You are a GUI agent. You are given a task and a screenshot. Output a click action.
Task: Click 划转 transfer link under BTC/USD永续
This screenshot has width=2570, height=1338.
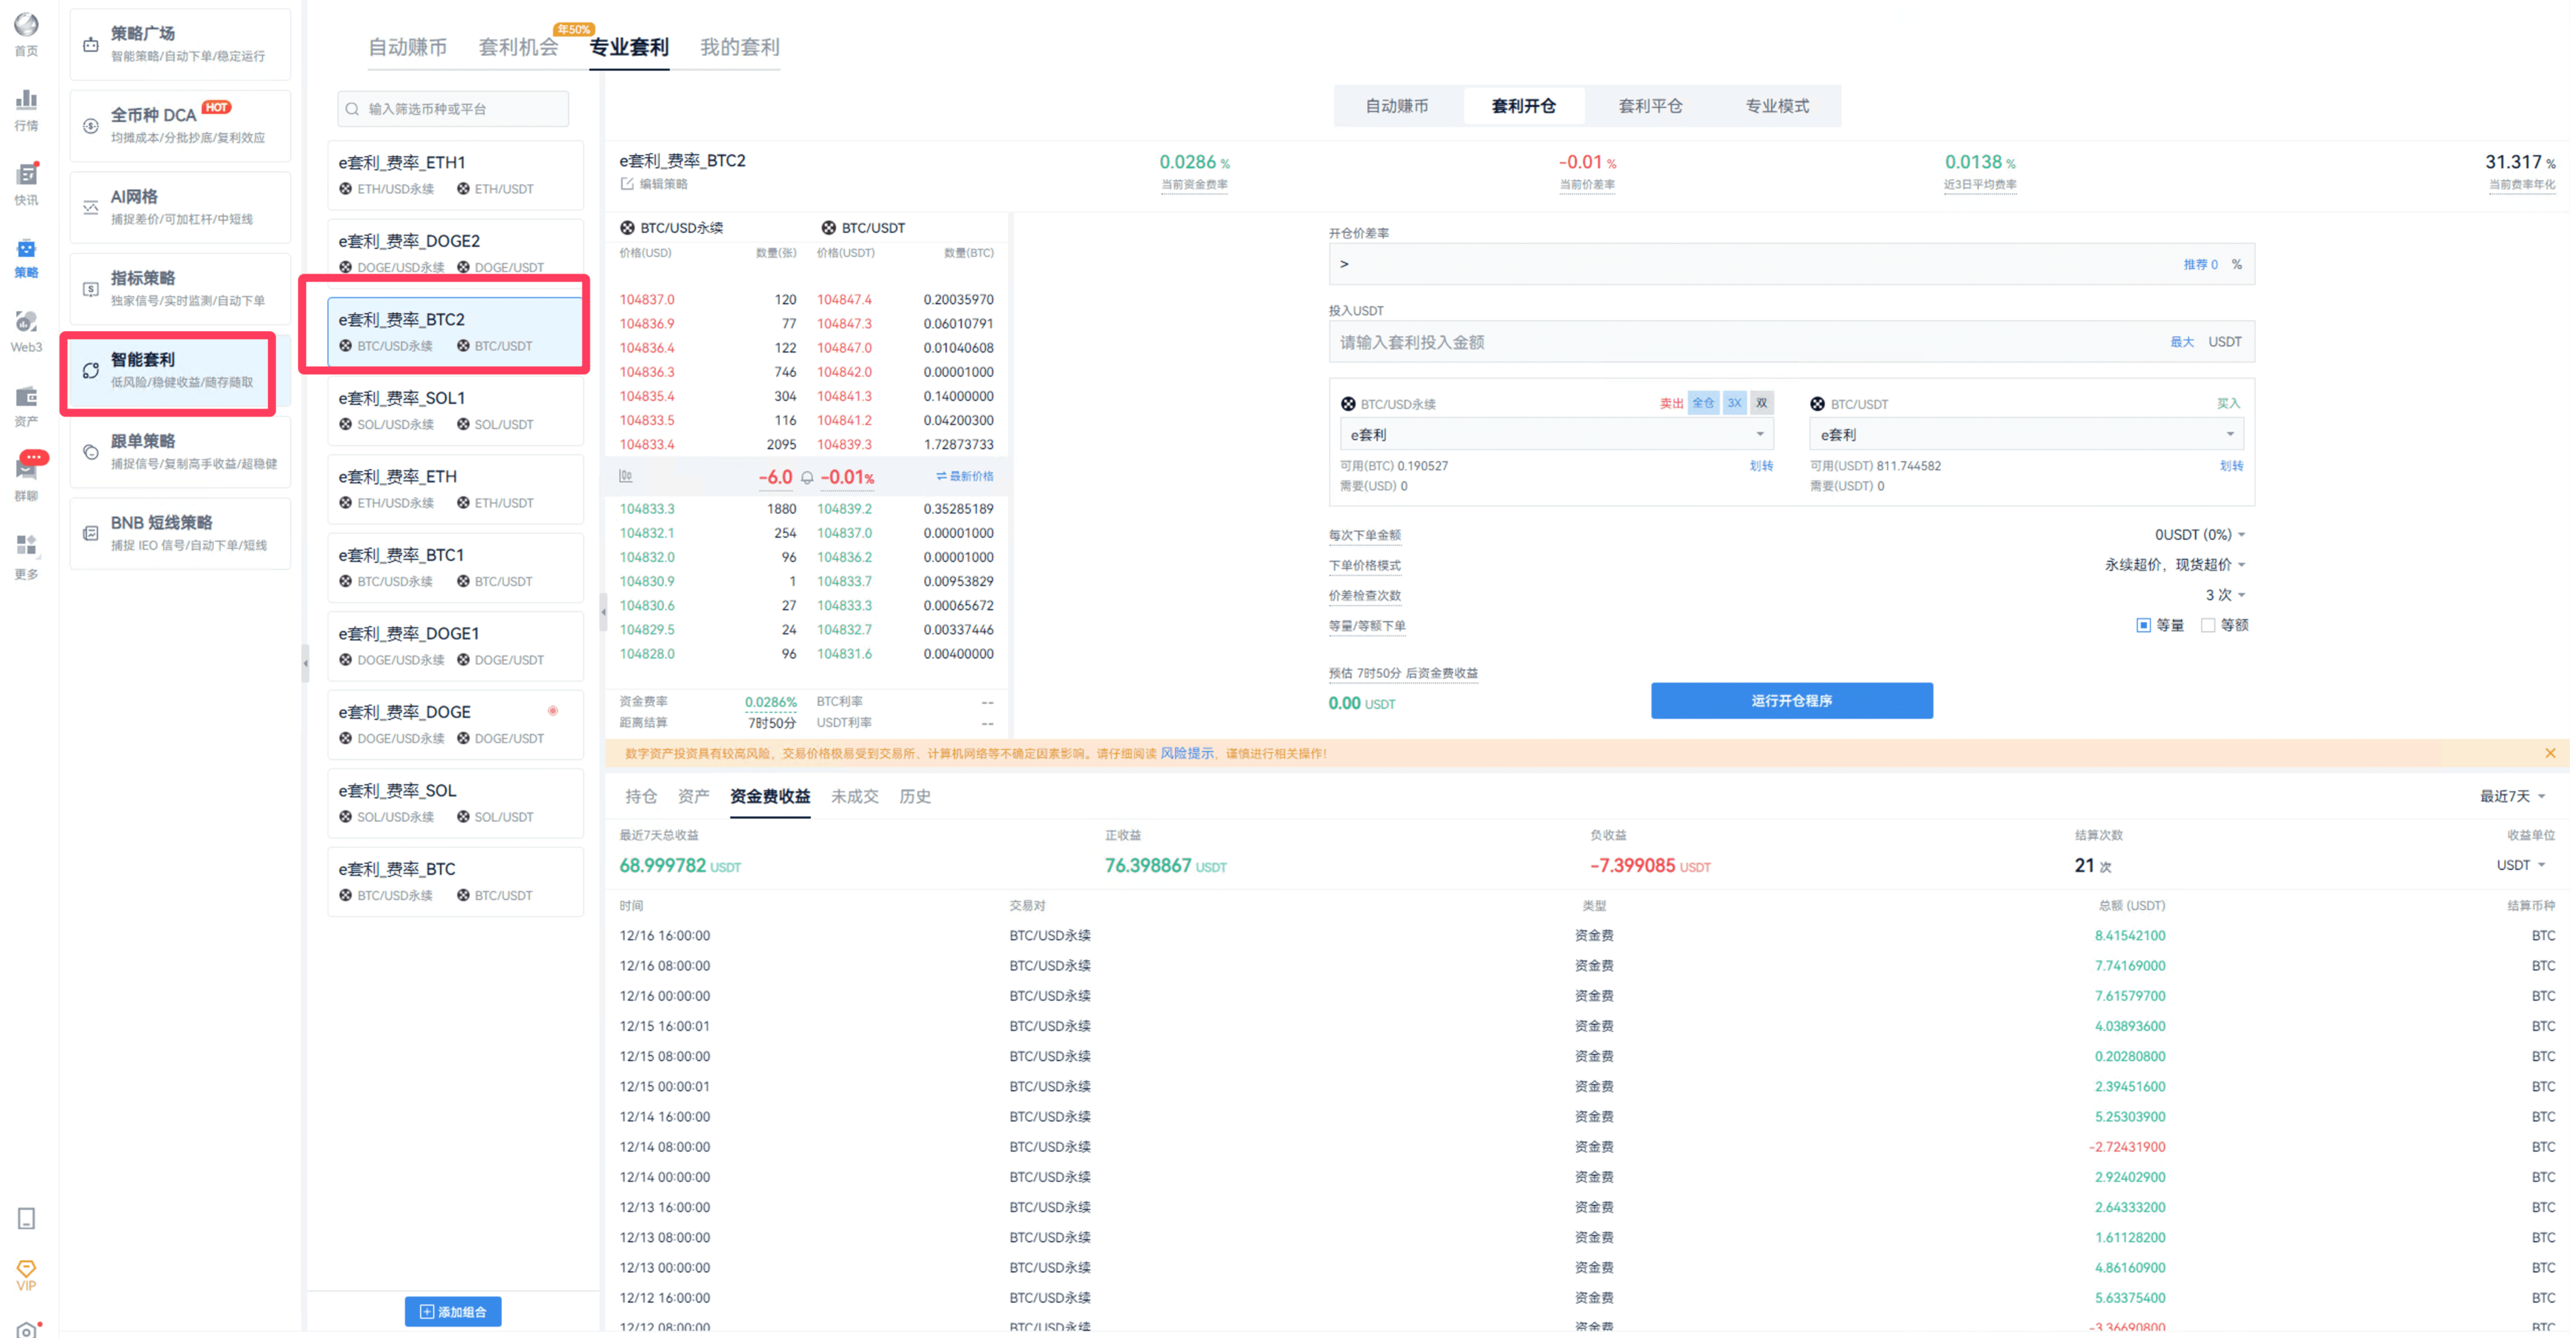point(1761,466)
